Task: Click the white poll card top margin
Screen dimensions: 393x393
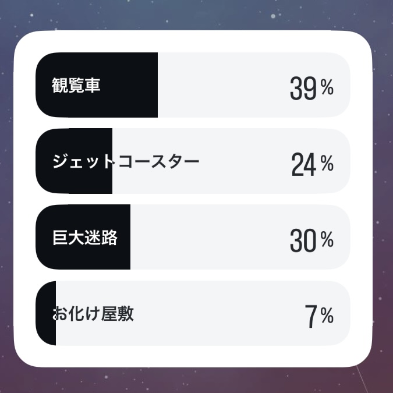Action: tap(193, 41)
